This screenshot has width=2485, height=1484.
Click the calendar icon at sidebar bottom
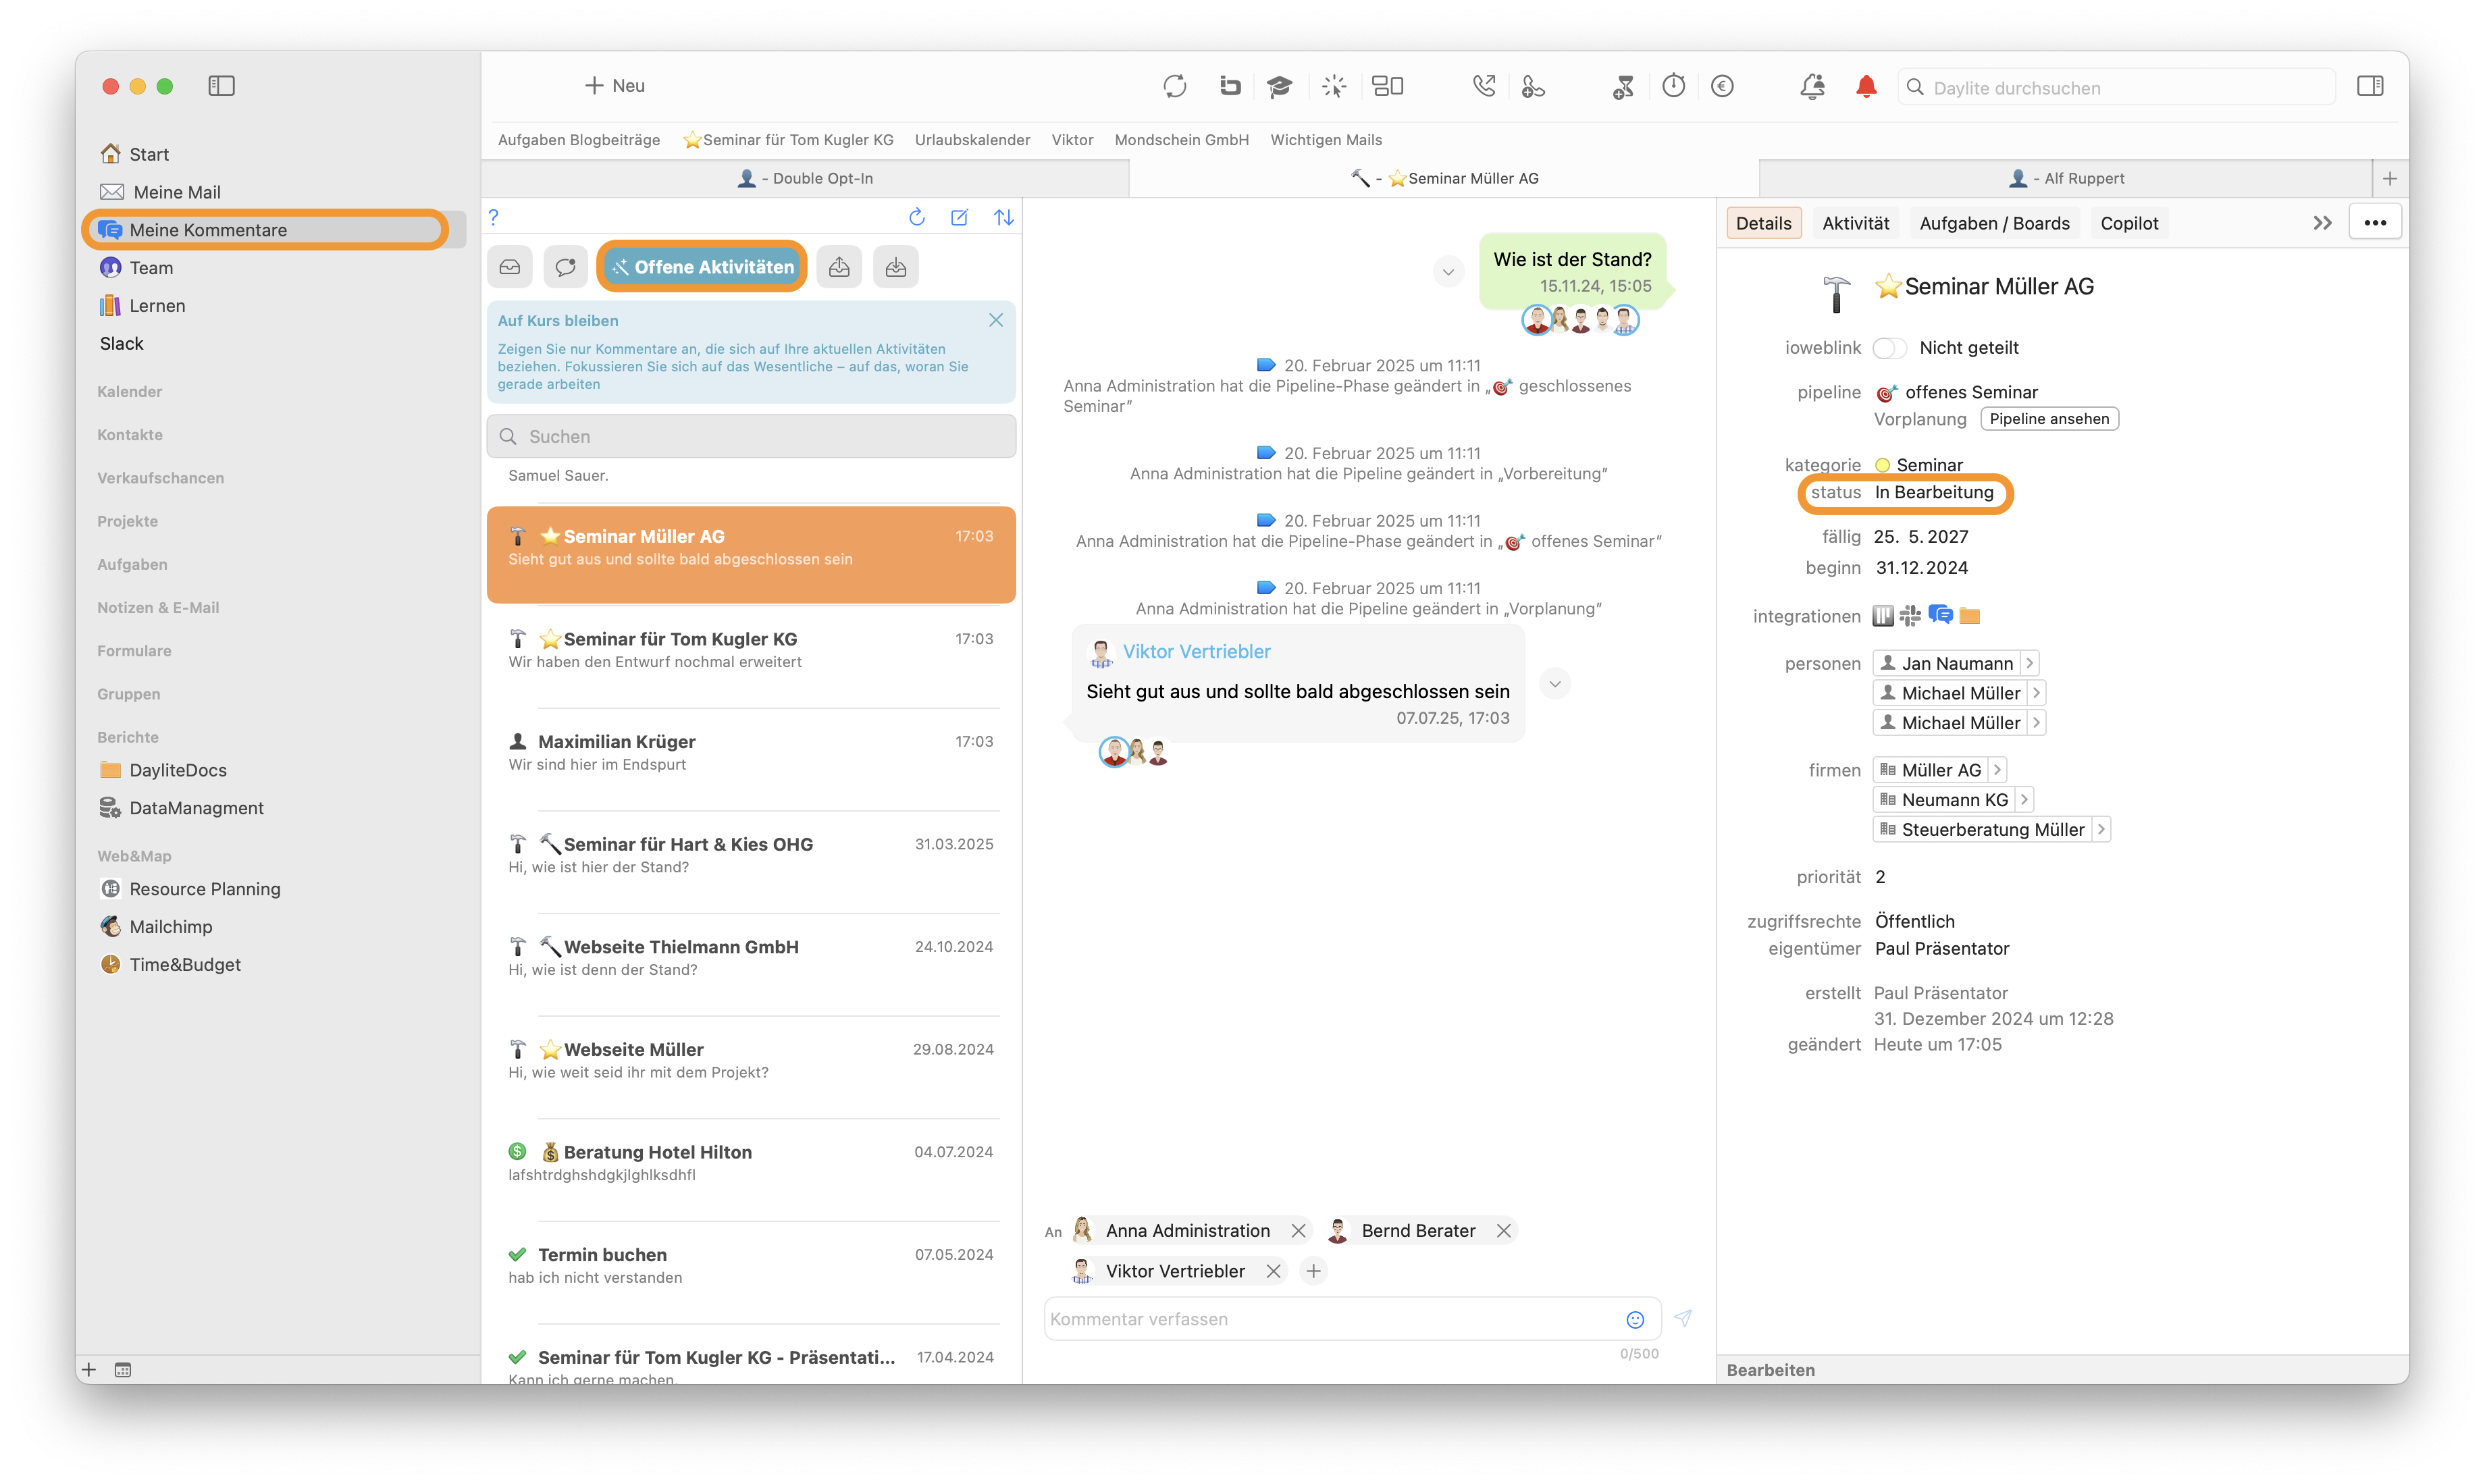tap(123, 1369)
